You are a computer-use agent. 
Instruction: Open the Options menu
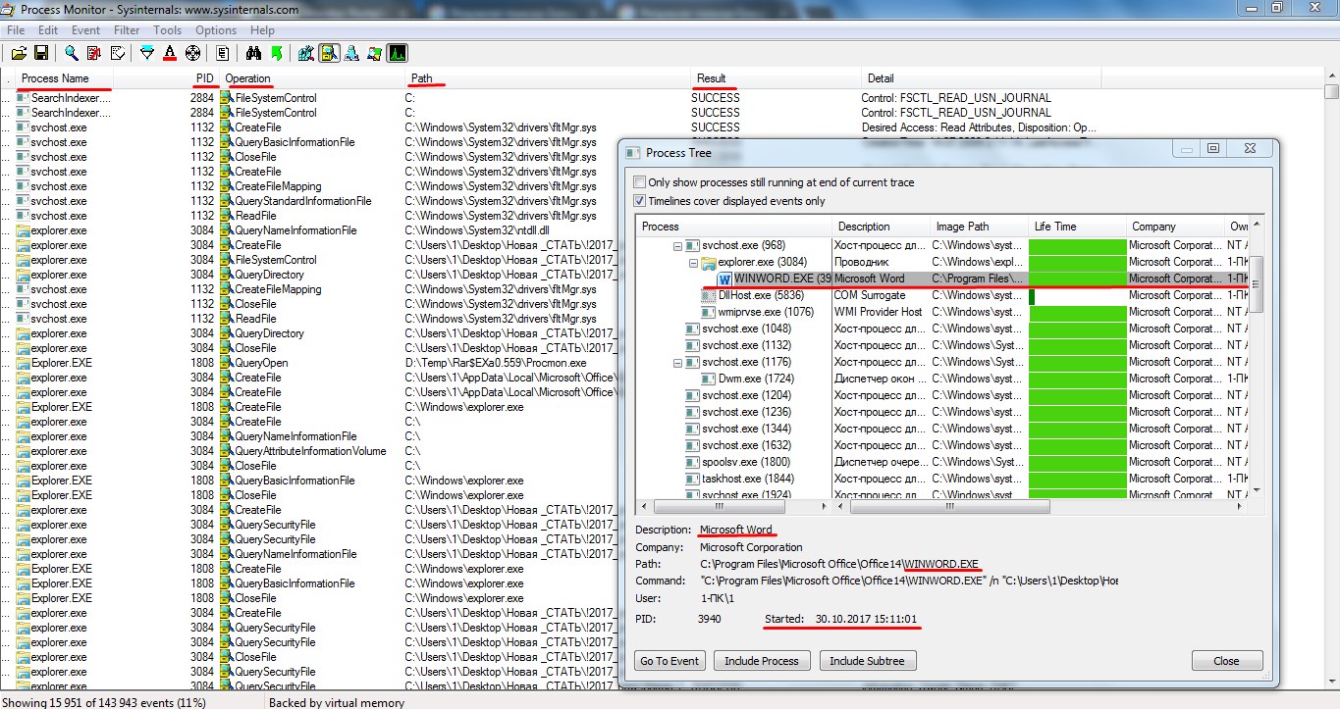(x=216, y=30)
